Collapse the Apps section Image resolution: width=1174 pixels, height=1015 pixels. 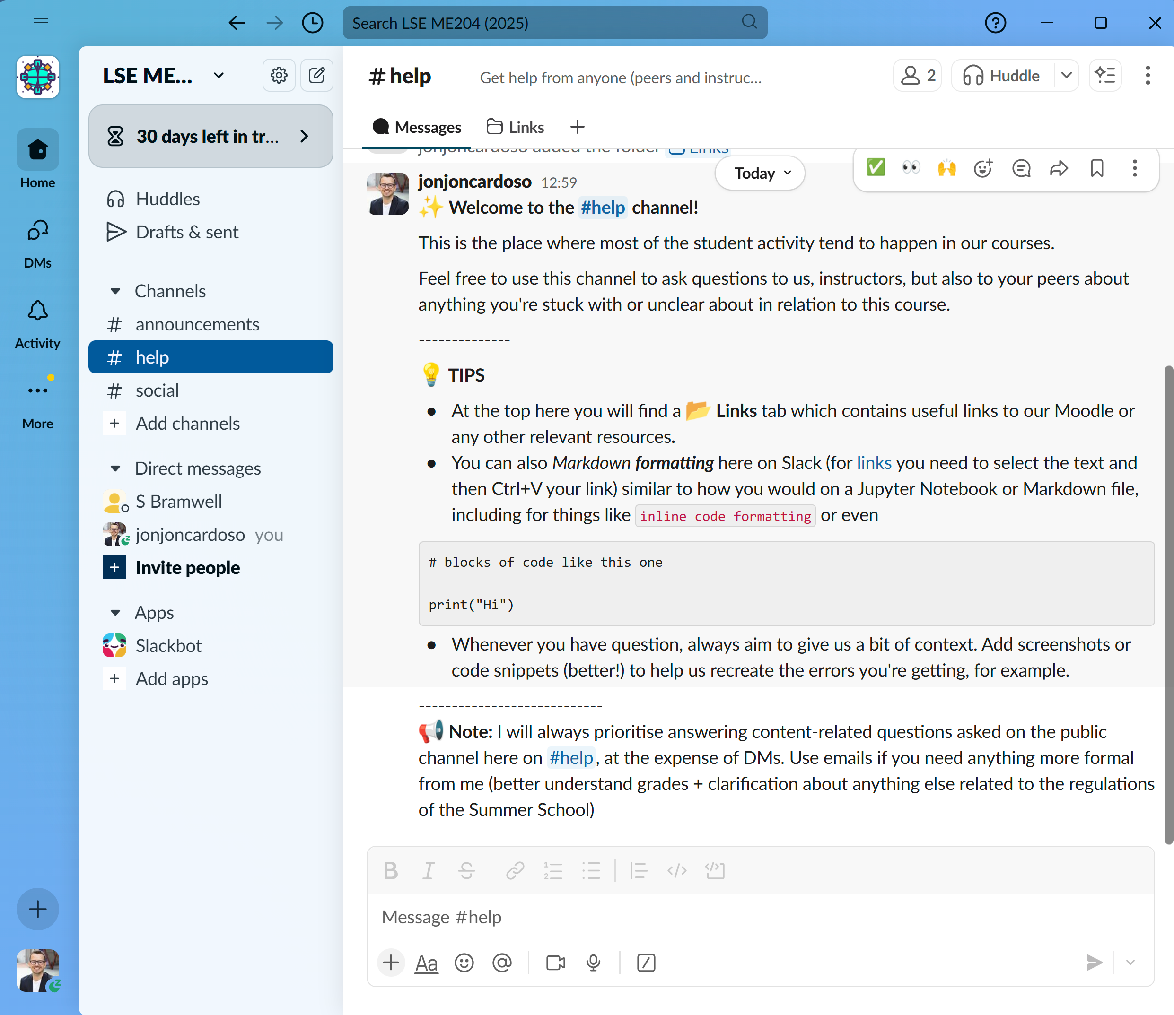pos(115,612)
